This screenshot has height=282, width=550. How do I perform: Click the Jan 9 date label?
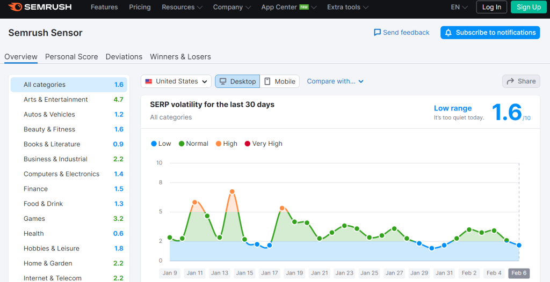tap(170, 273)
